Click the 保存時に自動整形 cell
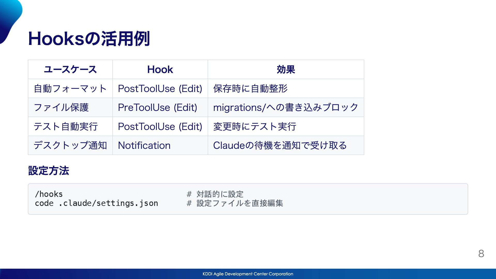The width and height of the screenshot is (496, 279). click(x=250, y=89)
